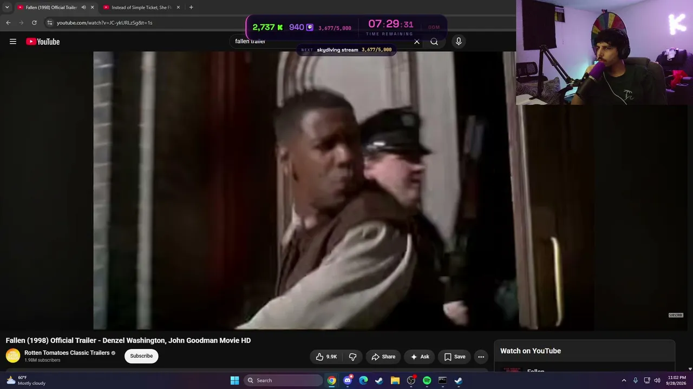Screen dimensions: 693x389
Task: Open File Explorer from the taskbar
Action: pyautogui.click(x=395, y=380)
